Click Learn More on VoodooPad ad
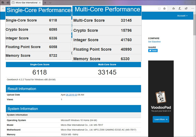Viewport: 196px width, 137px height. pos(161,119)
